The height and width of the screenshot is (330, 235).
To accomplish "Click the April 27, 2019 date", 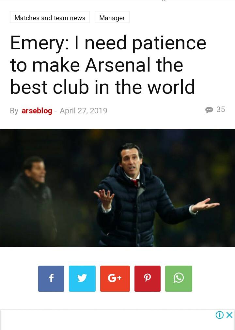I will [84, 111].
